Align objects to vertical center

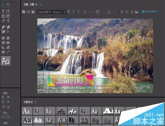tap(8, 102)
